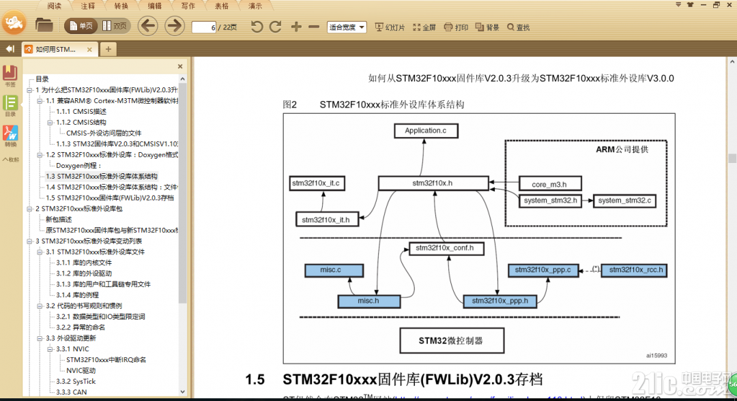Collapse the 3.2 代码的书写规则和惯例 node
Viewport: 737px width, 401px height.
coord(40,306)
